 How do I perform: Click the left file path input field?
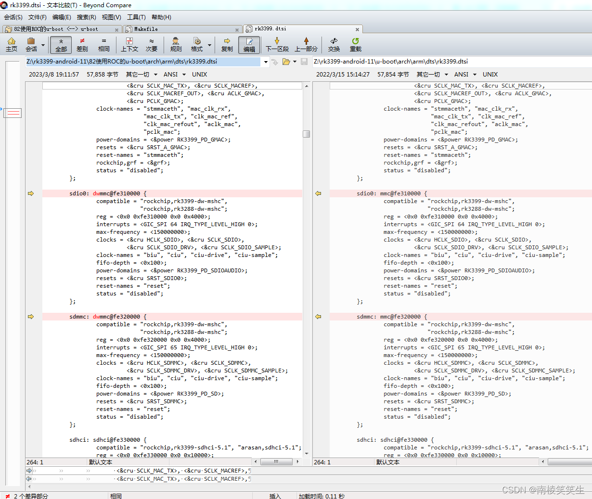pyautogui.click(x=143, y=62)
